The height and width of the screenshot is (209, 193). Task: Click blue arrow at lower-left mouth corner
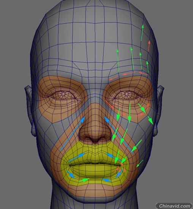[71, 174]
